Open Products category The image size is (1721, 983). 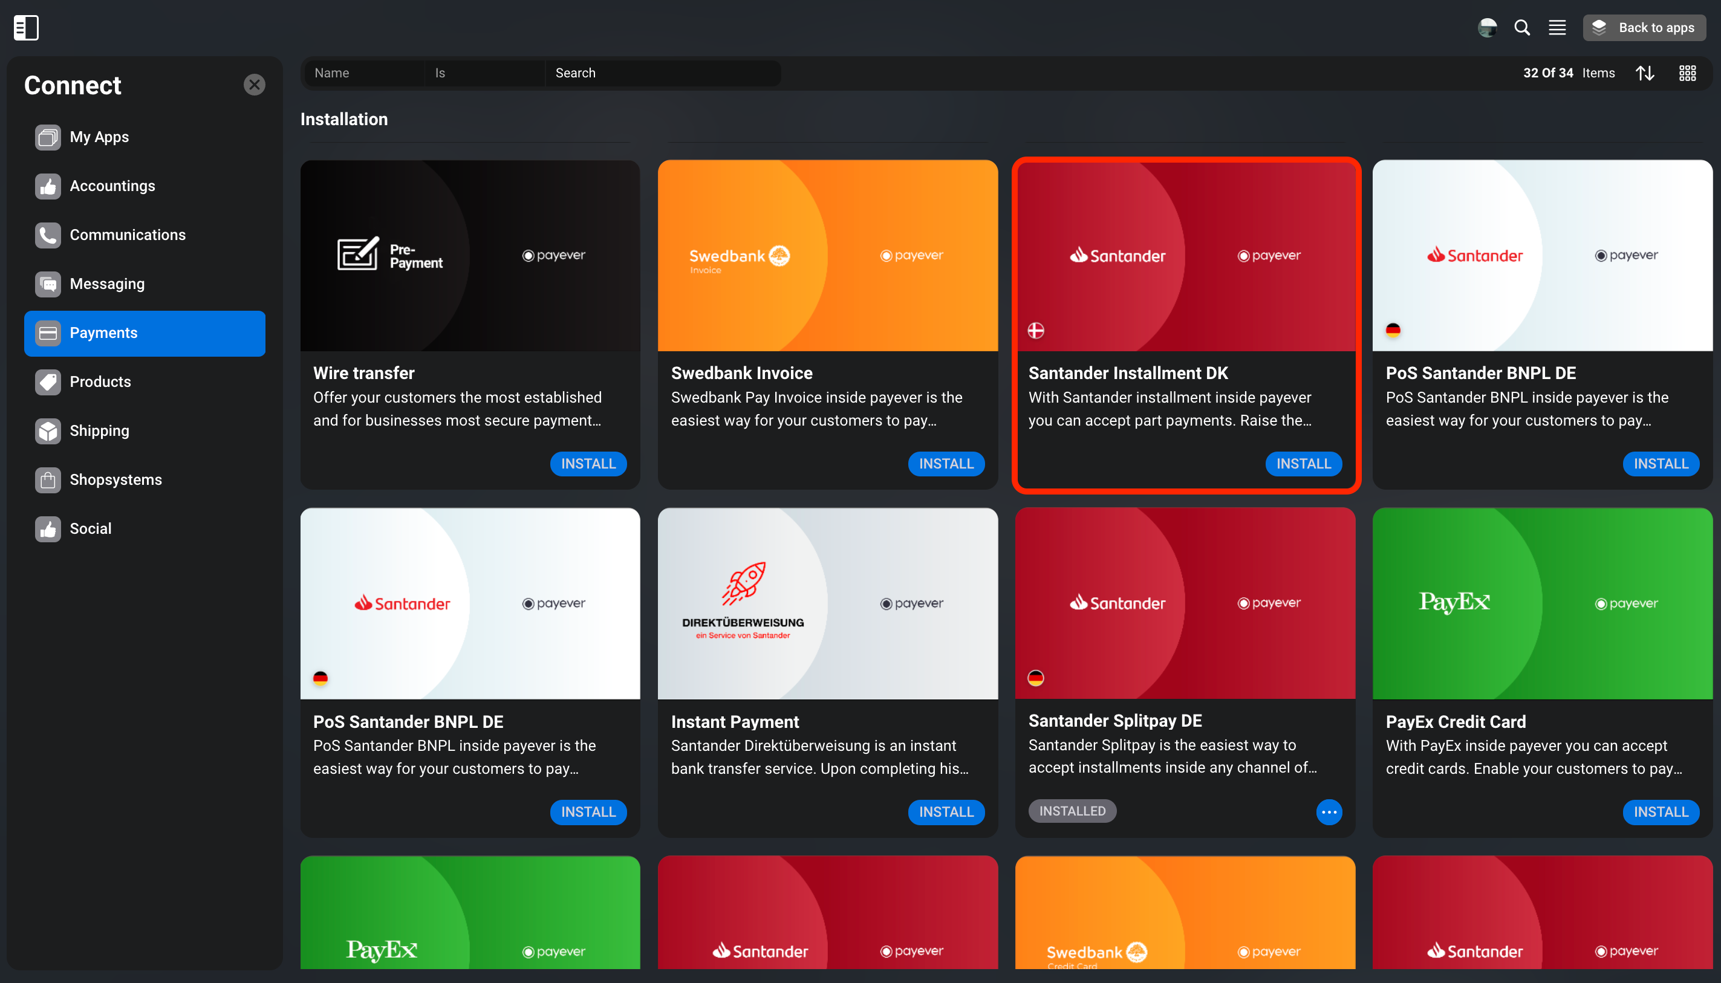(145, 382)
